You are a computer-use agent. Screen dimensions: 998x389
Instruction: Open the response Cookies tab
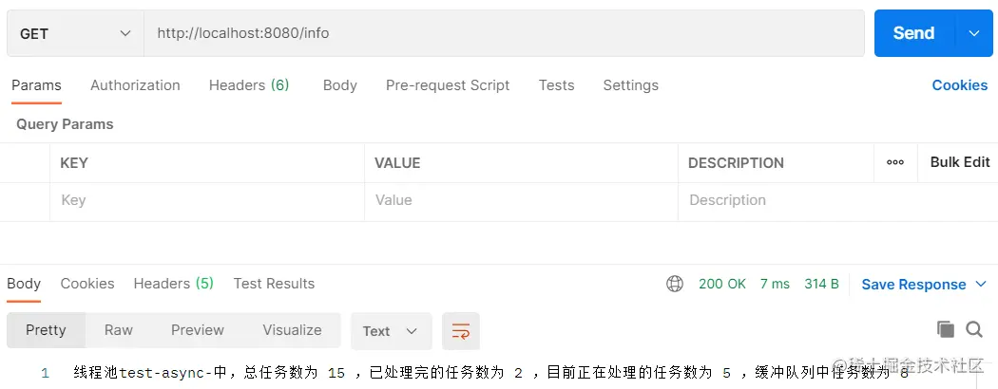[87, 284]
